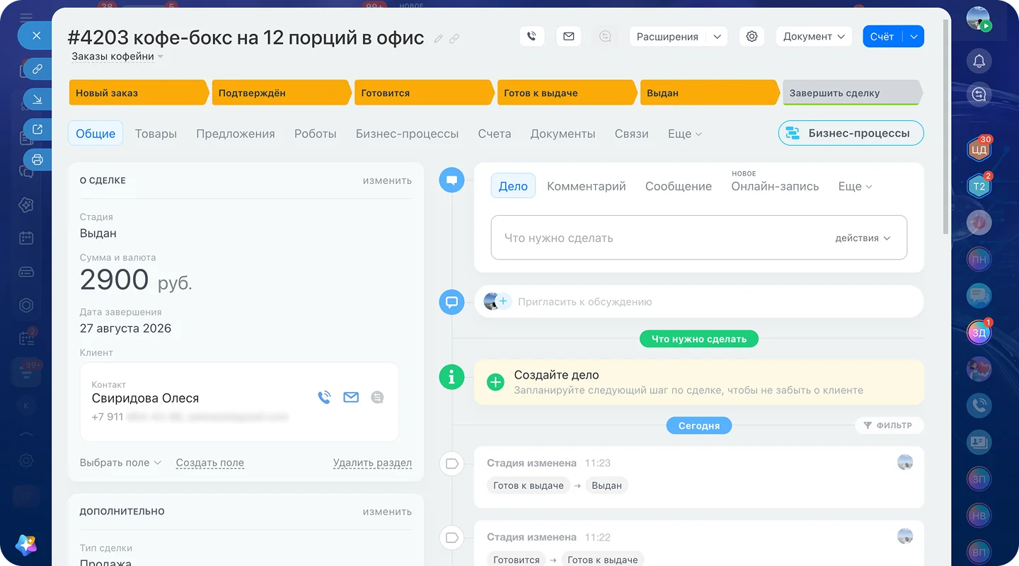Image resolution: width=1019 pixels, height=566 pixels.
Task: Click the Бизнес-процессы button on right
Action: tap(851, 133)
